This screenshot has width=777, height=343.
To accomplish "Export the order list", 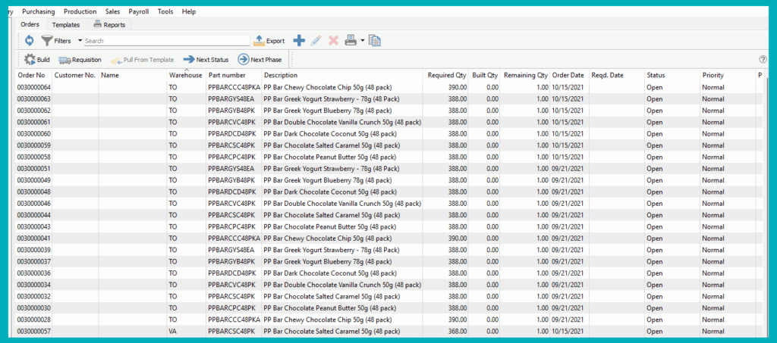I will pos(269,41).
